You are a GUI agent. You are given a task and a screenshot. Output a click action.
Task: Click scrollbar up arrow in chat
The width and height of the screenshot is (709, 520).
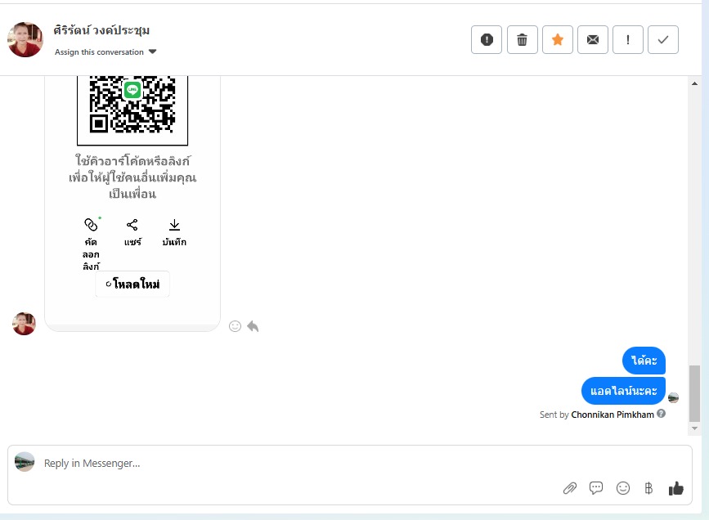click(x=694, y=83)
